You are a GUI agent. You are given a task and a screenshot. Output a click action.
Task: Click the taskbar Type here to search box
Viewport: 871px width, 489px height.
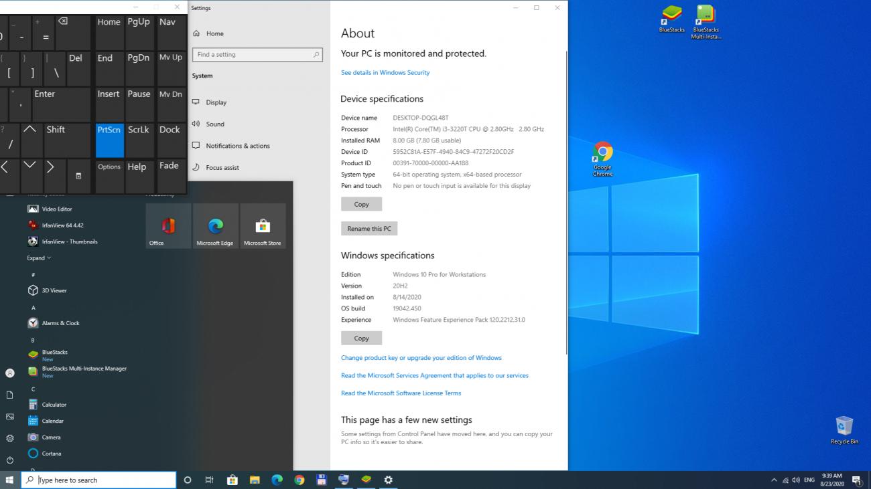(98, 480)
